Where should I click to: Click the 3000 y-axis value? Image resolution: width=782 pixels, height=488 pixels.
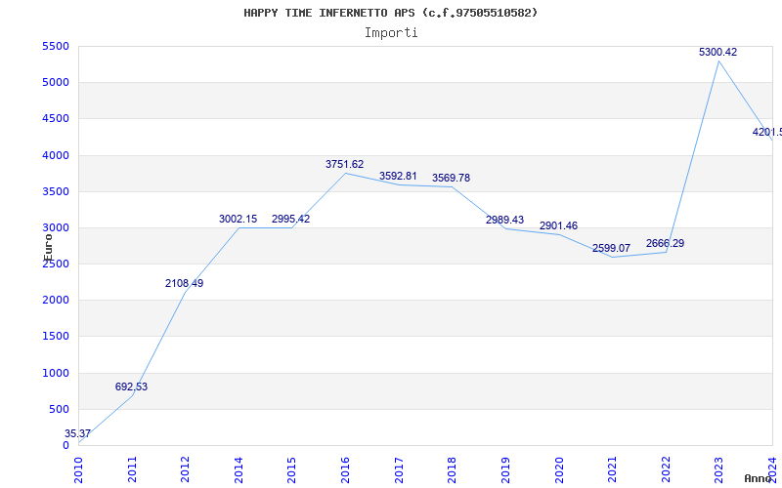pos(56,227)
